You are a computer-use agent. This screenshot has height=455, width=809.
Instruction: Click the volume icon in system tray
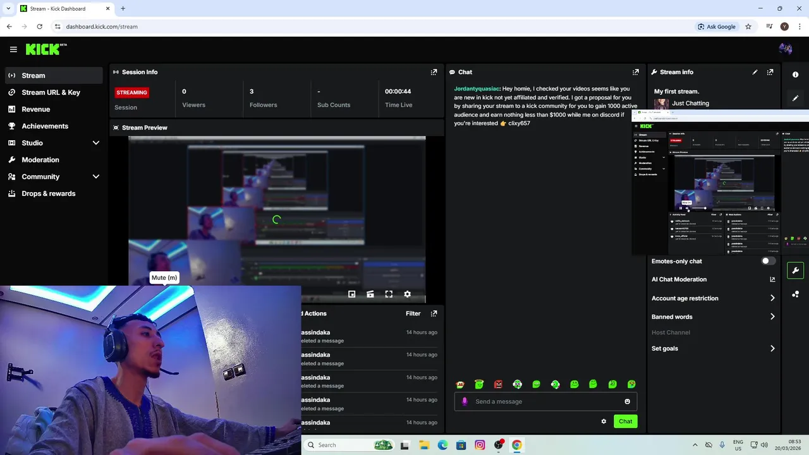[x=764, y=445]
